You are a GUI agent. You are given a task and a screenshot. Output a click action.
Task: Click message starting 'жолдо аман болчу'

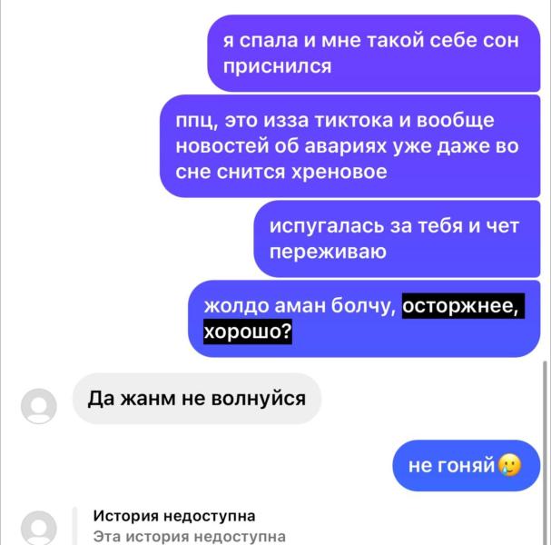coord(364,319)
